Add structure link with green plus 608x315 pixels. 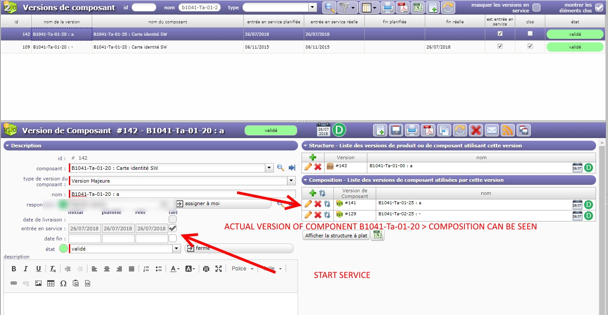[313, 157]
